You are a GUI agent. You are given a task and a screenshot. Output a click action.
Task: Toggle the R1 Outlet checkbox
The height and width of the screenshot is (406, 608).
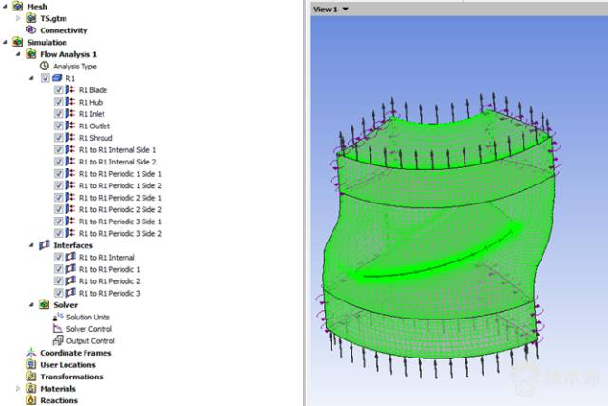pos(59,126)
